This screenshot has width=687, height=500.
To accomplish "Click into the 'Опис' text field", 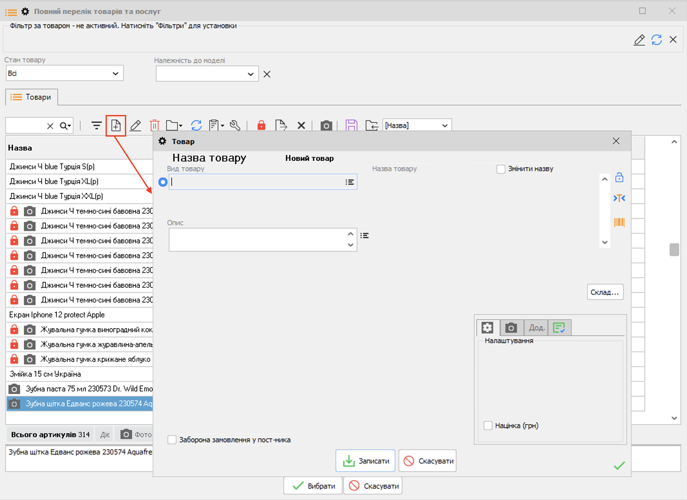I will 258,239.
